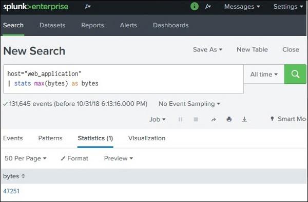Open the activity menu icon beside logo
The image size is (308, 202).
(88, 7)
